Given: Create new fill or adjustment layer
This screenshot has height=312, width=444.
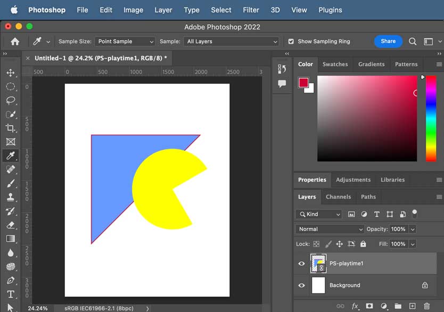Looking at the screenshot, I should point(384,306).
